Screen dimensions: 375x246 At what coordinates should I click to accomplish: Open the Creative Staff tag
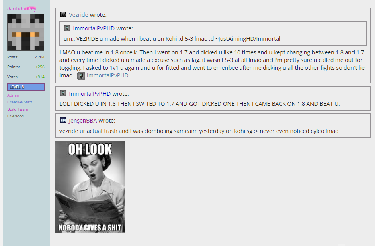20,102
